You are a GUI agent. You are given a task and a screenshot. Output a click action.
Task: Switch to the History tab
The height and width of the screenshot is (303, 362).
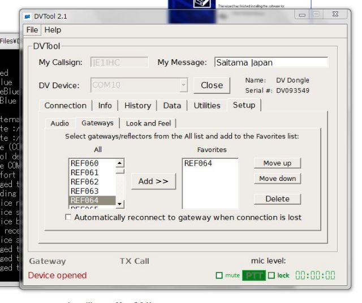click(x=137, y=106)
